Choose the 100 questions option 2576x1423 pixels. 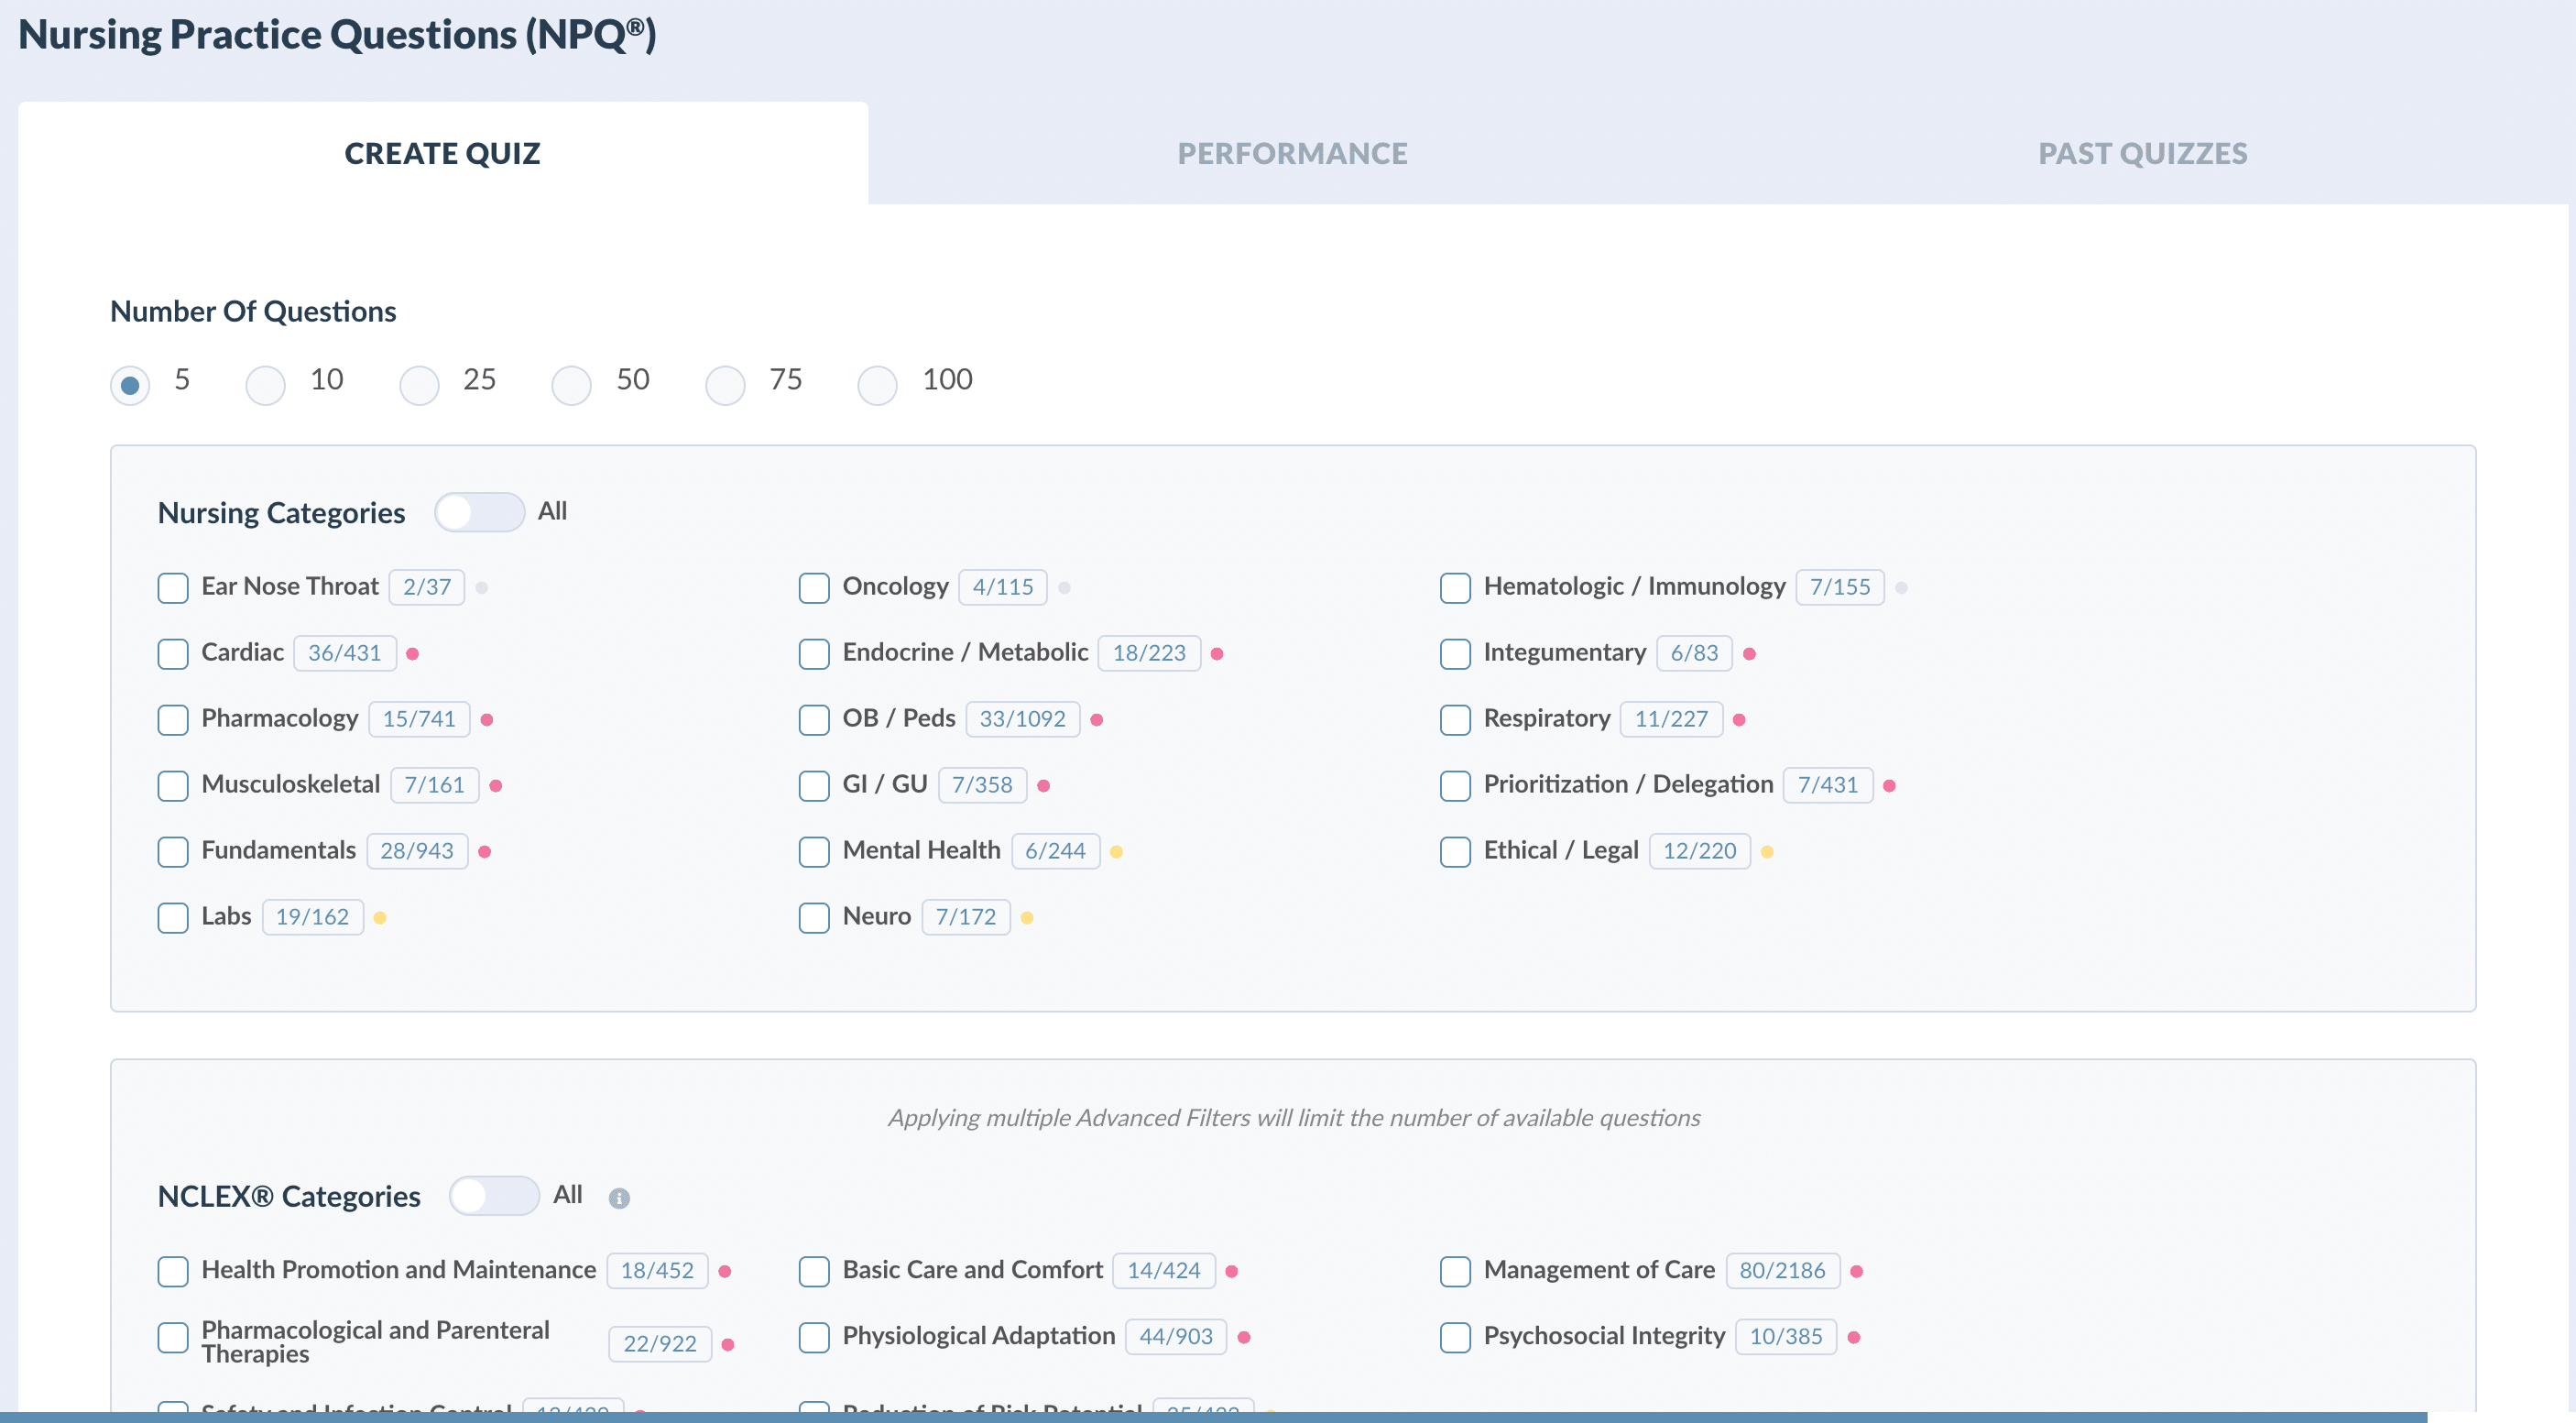[x=877, y=385]
